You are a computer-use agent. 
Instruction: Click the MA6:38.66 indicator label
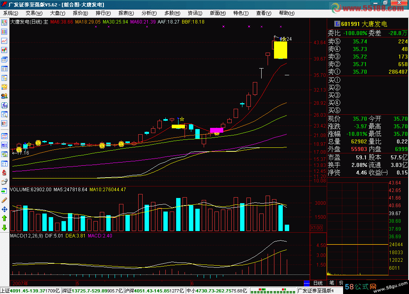[62, 22]
